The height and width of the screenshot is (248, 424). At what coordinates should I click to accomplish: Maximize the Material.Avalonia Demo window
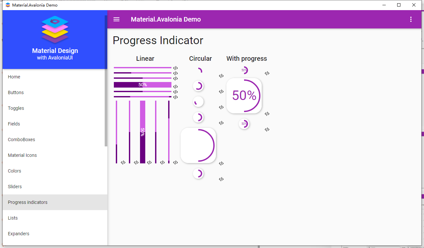coord(399,5)
